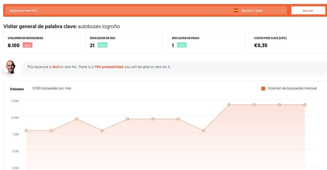Focus the keyword search field with "autobuses logroño"
Viewport: 327px width, 170px height.
pos(115,10)
